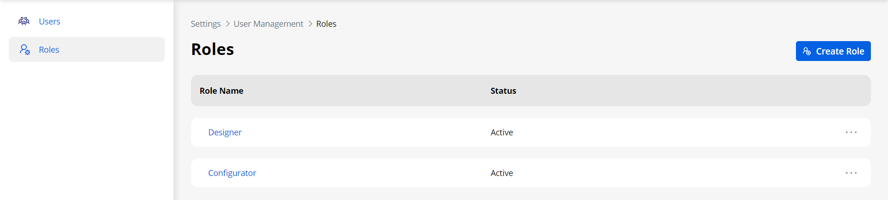888x200 pixels.
Task: Click the icon inside Create Role button
Action: click(x=807, y=51)
